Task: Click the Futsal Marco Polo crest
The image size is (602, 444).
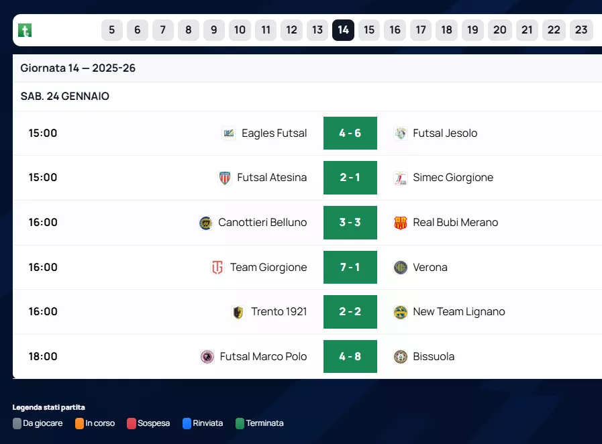Action: coord(207,357)
